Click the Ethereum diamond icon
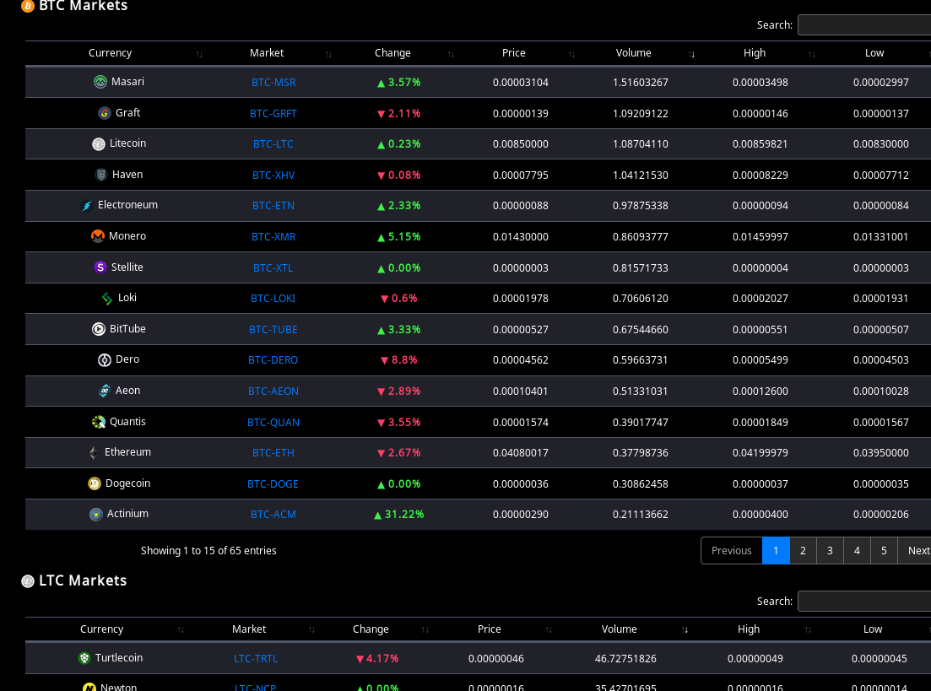Screen dimensions: 931x691 94,452
